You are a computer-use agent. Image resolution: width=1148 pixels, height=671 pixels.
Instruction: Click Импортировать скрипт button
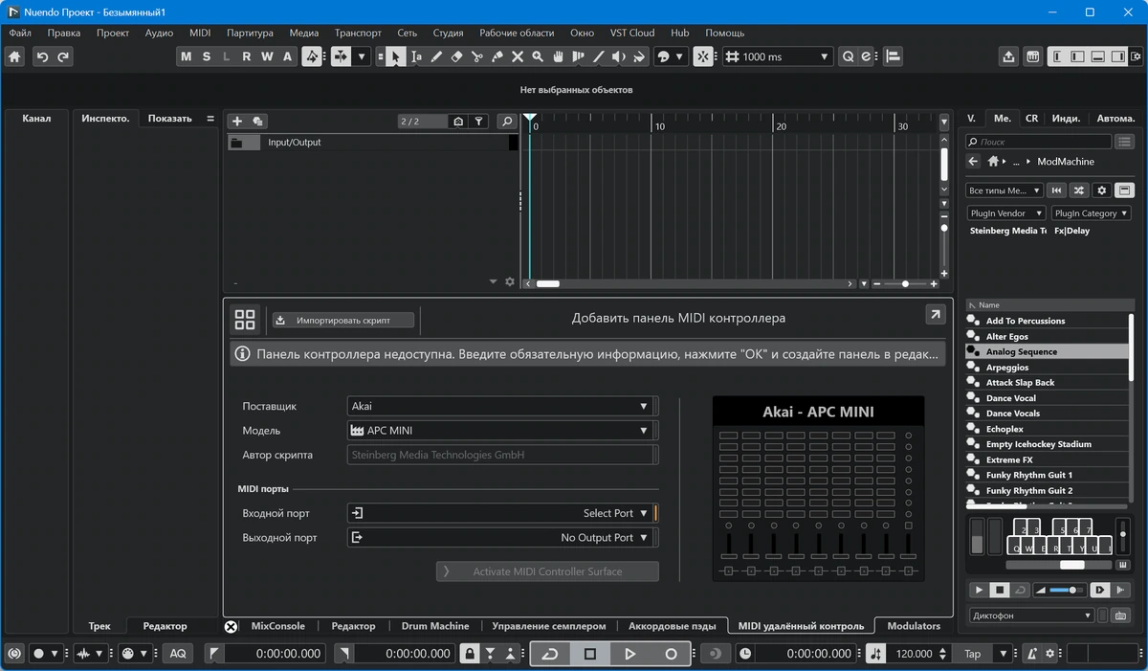pos(343,321)
